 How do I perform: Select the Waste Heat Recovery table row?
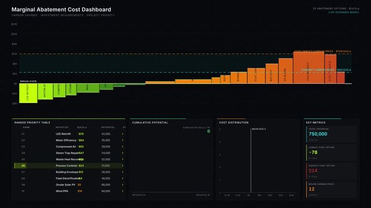[69, 159]
